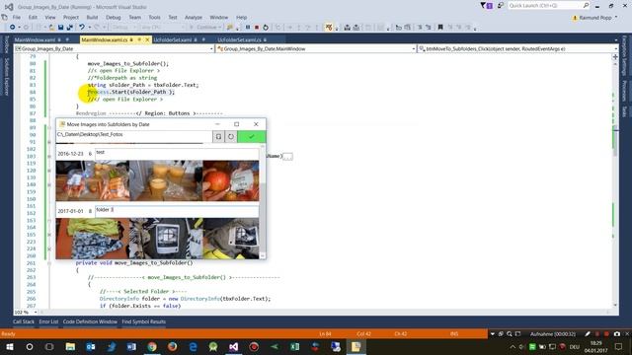Image resolution: width=632 pixels, height=355 pixels.
Task: Close the MainWindow.xaml.cs tab
Action: click(x=147, y=39)
